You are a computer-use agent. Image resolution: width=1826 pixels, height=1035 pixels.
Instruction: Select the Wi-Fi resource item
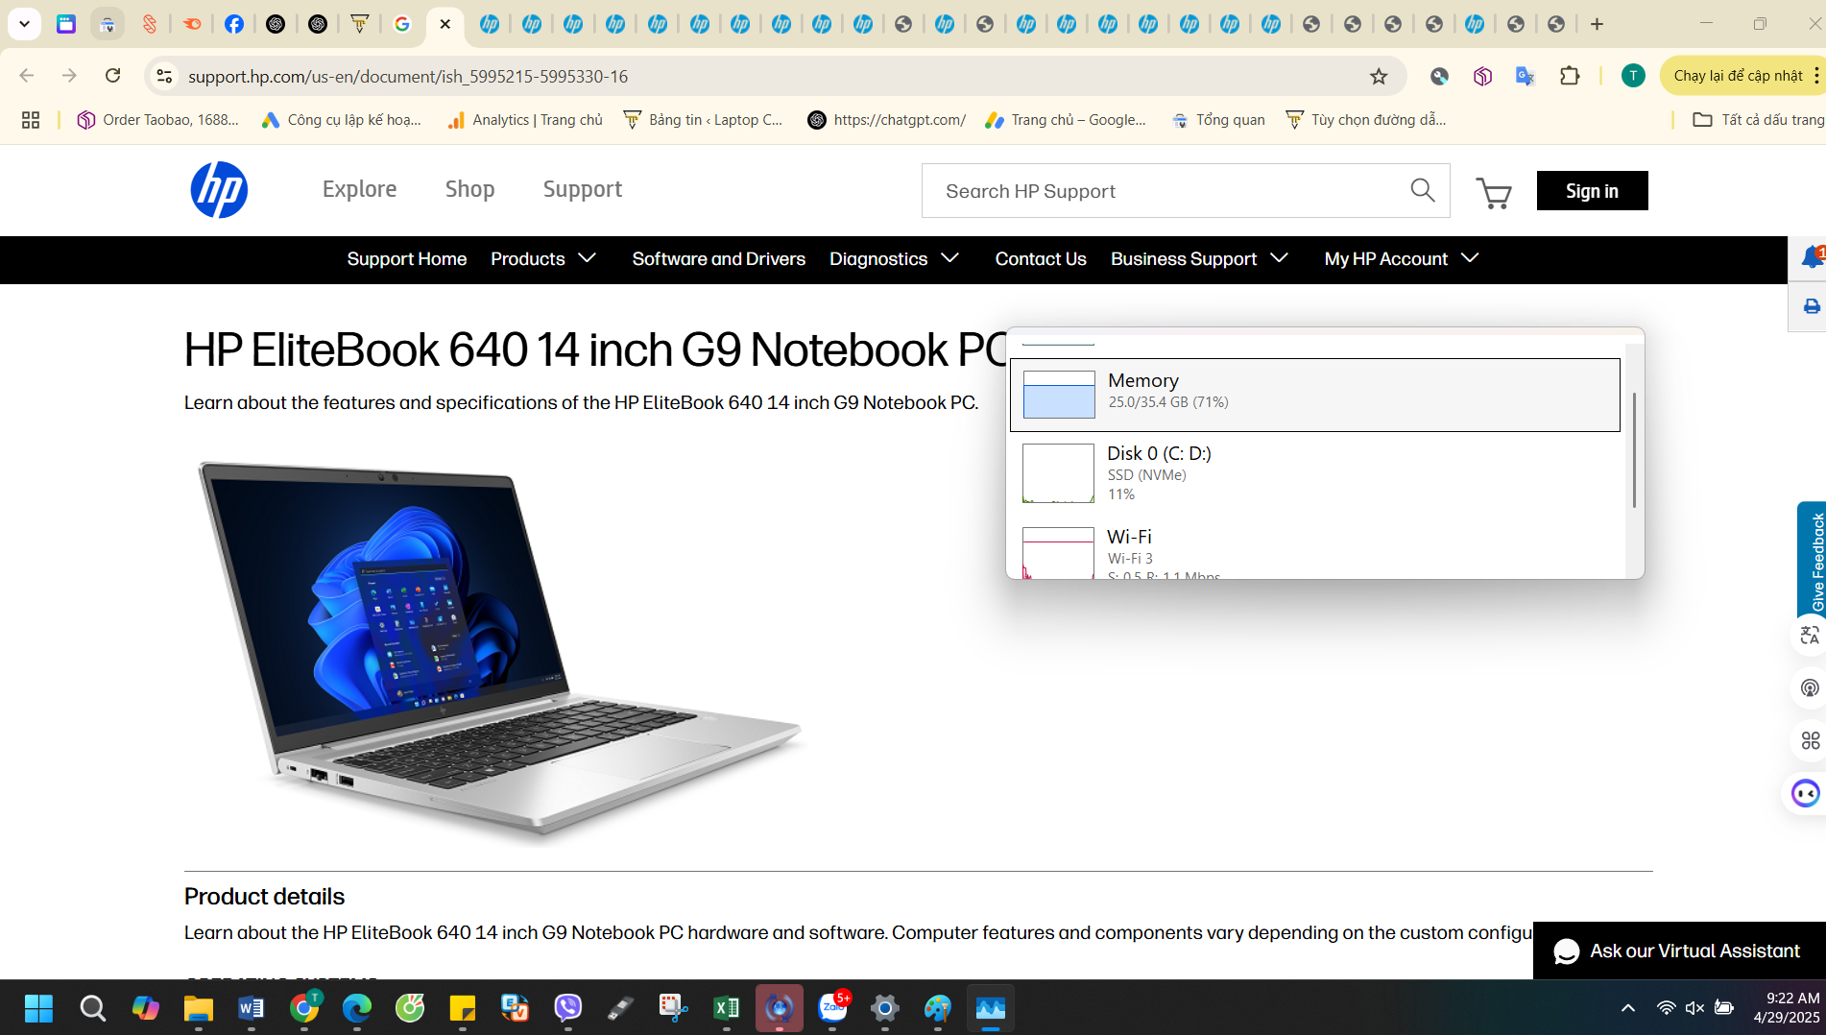1314,550
